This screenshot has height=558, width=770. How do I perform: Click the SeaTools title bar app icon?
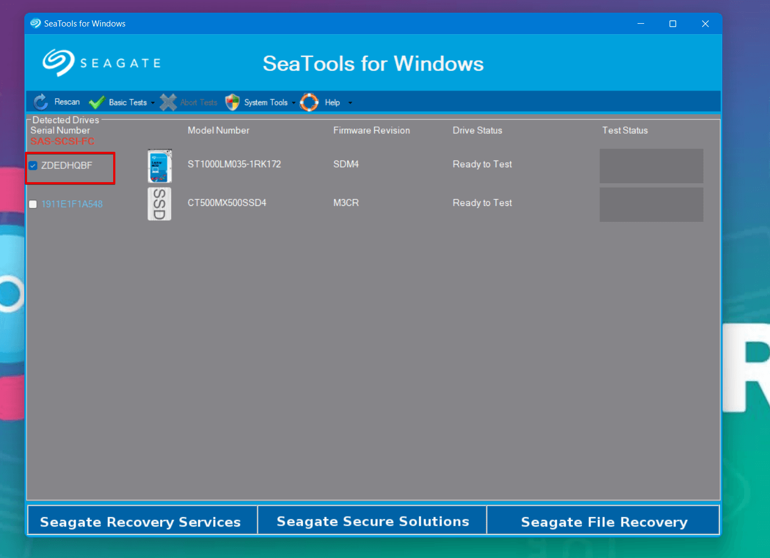coord(35,23)
